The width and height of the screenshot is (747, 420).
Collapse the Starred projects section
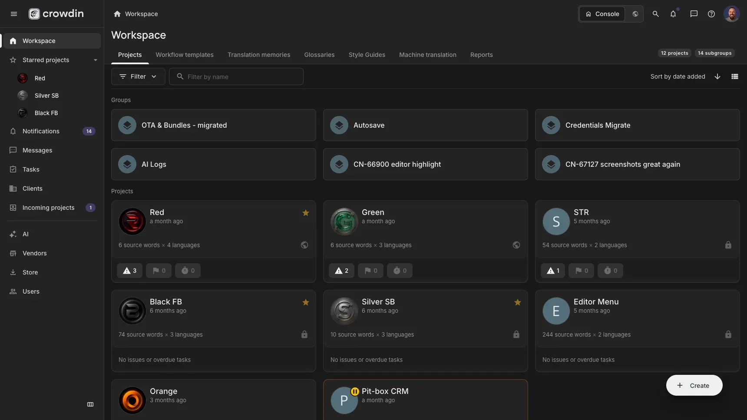pyautogui.click(x=95, y=60)
